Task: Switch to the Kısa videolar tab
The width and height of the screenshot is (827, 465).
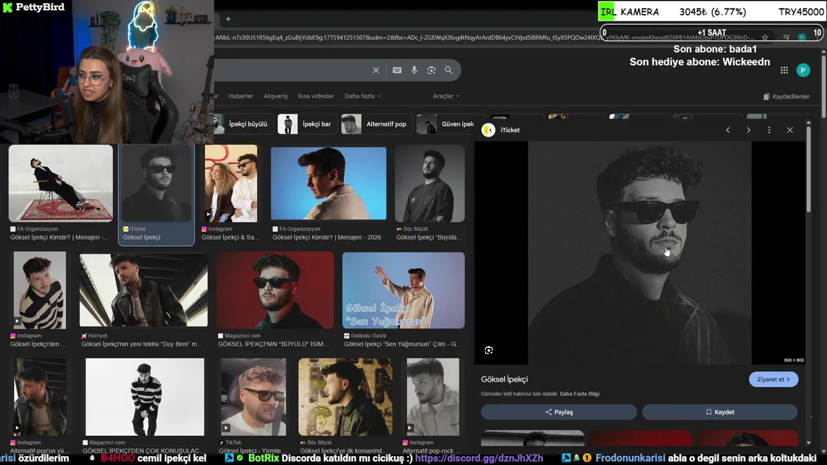Action: (316, 96)
